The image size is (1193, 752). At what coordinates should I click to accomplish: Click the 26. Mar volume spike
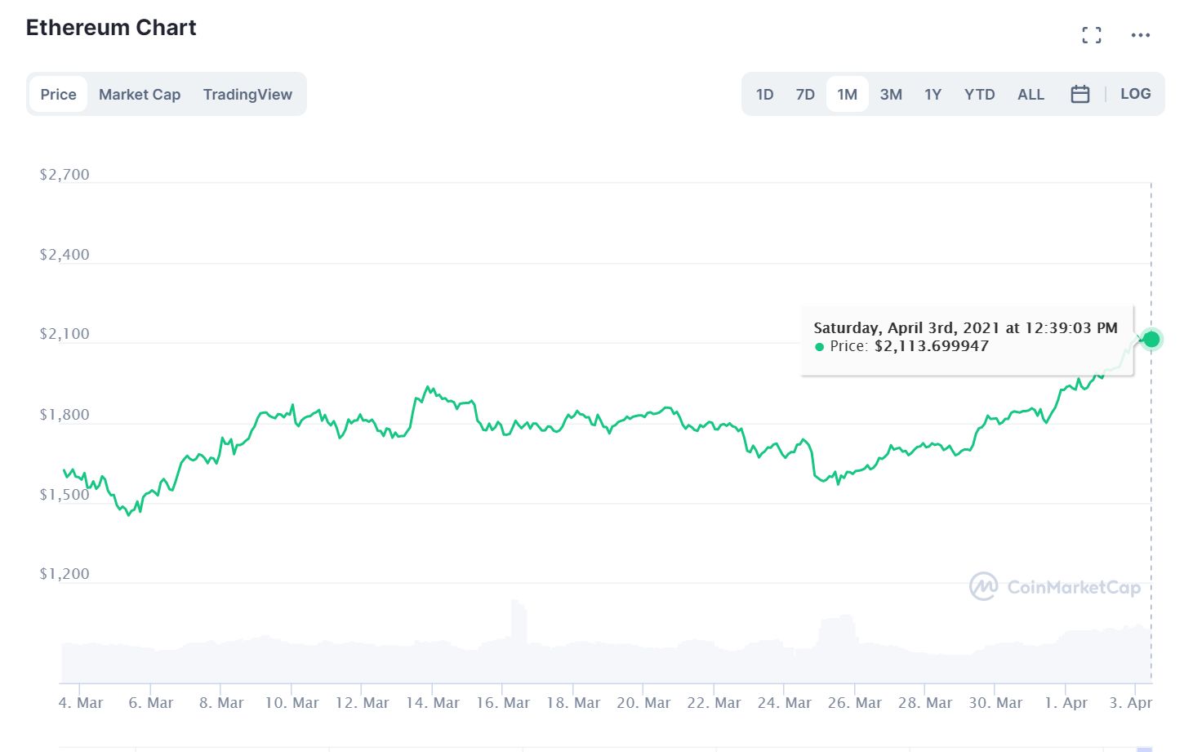coord(837,634)
